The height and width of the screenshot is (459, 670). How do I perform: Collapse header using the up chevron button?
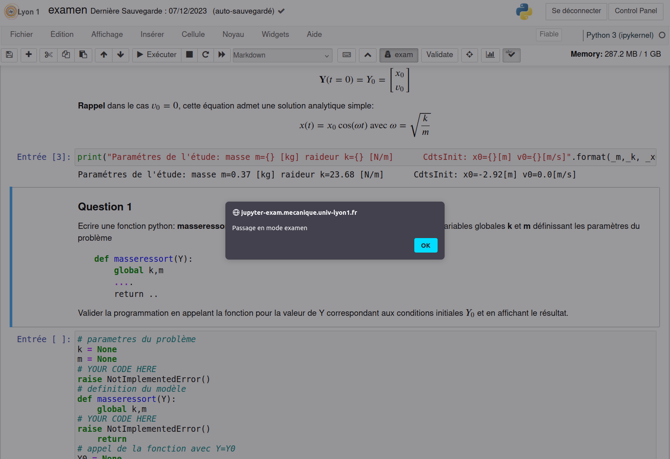point(368,55)
